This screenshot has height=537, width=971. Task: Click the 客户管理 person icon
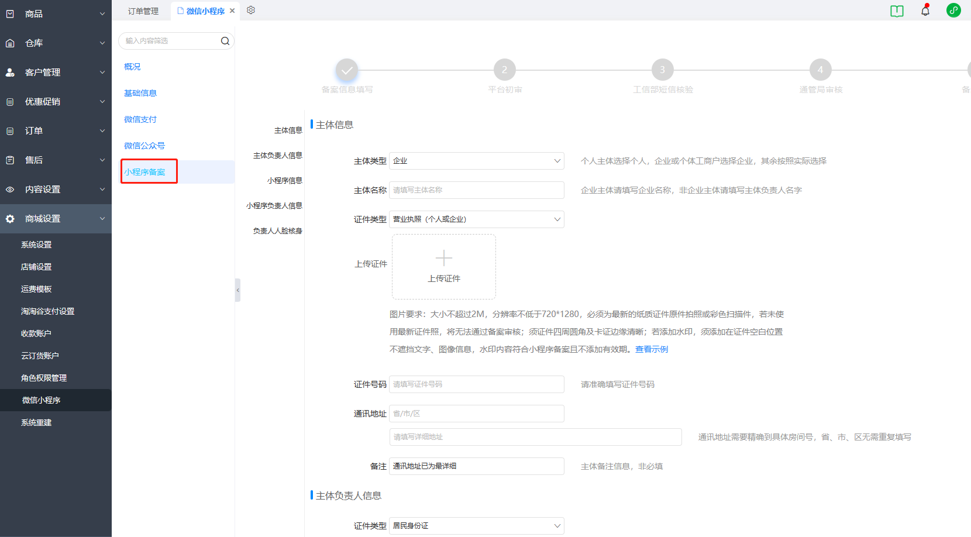tap(10, 72)
